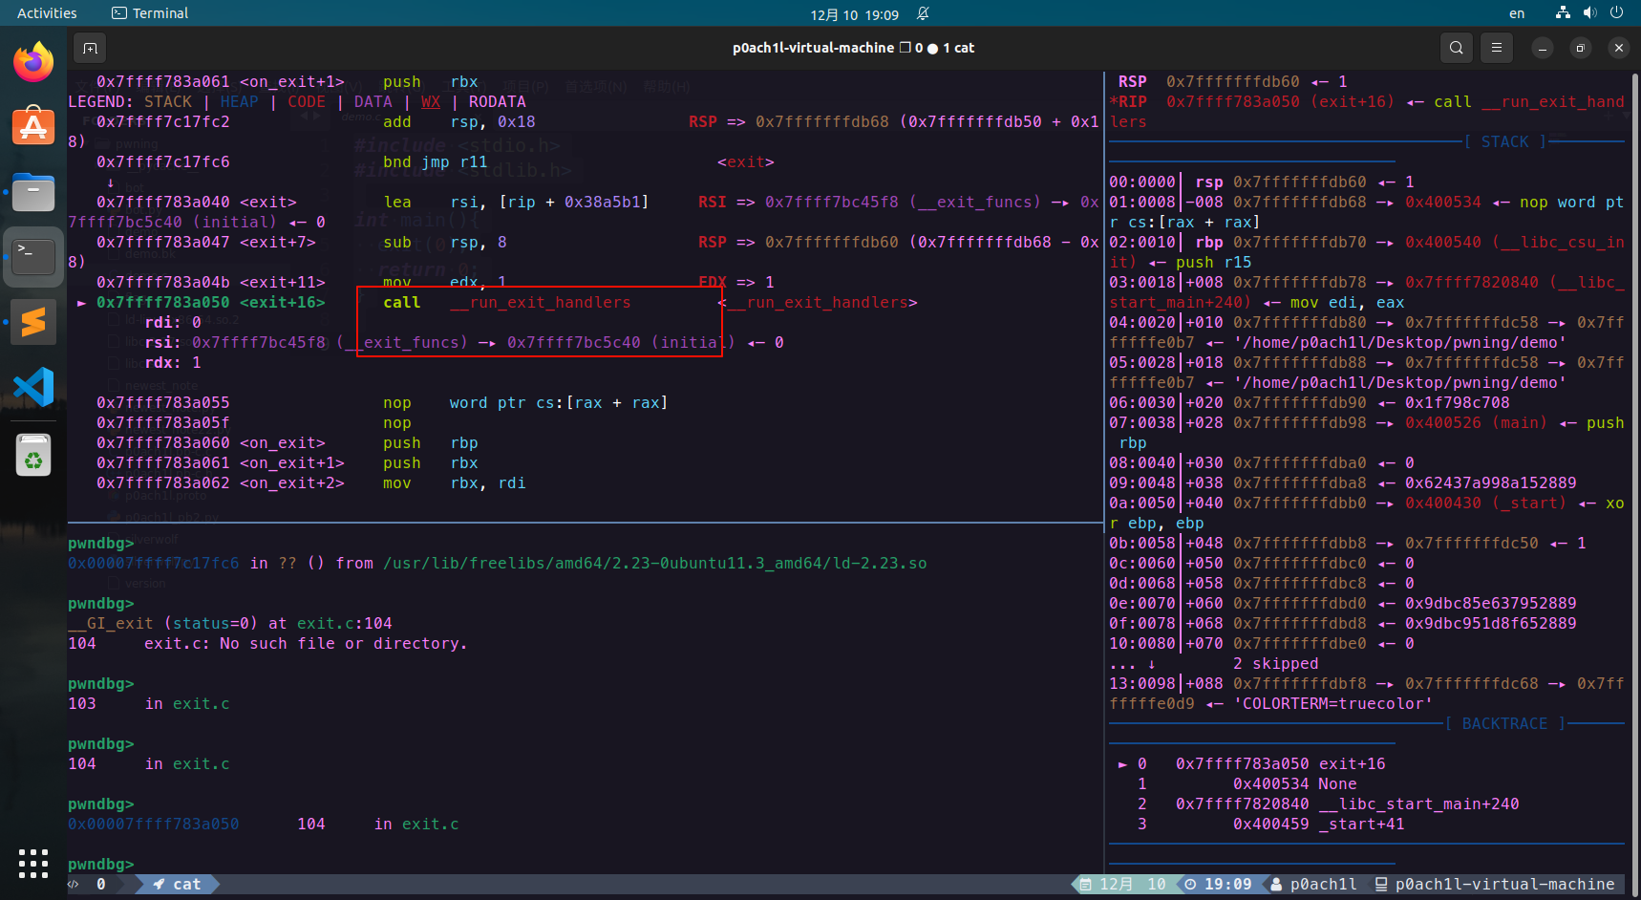
Task: Click current instruction address 0x7ffff783a050 <exit+16>
Action: tap(210, 303)
